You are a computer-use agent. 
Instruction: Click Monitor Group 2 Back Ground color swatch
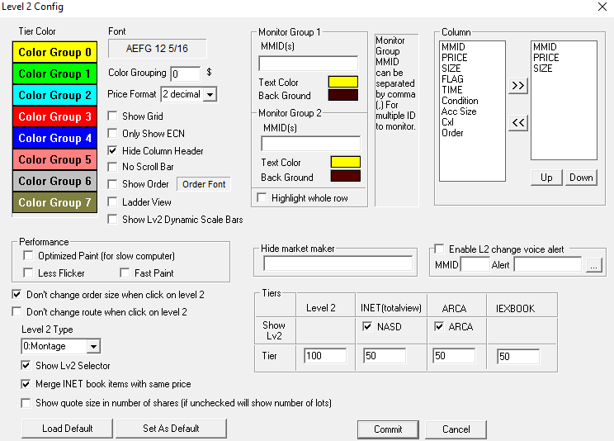[345, 176]
